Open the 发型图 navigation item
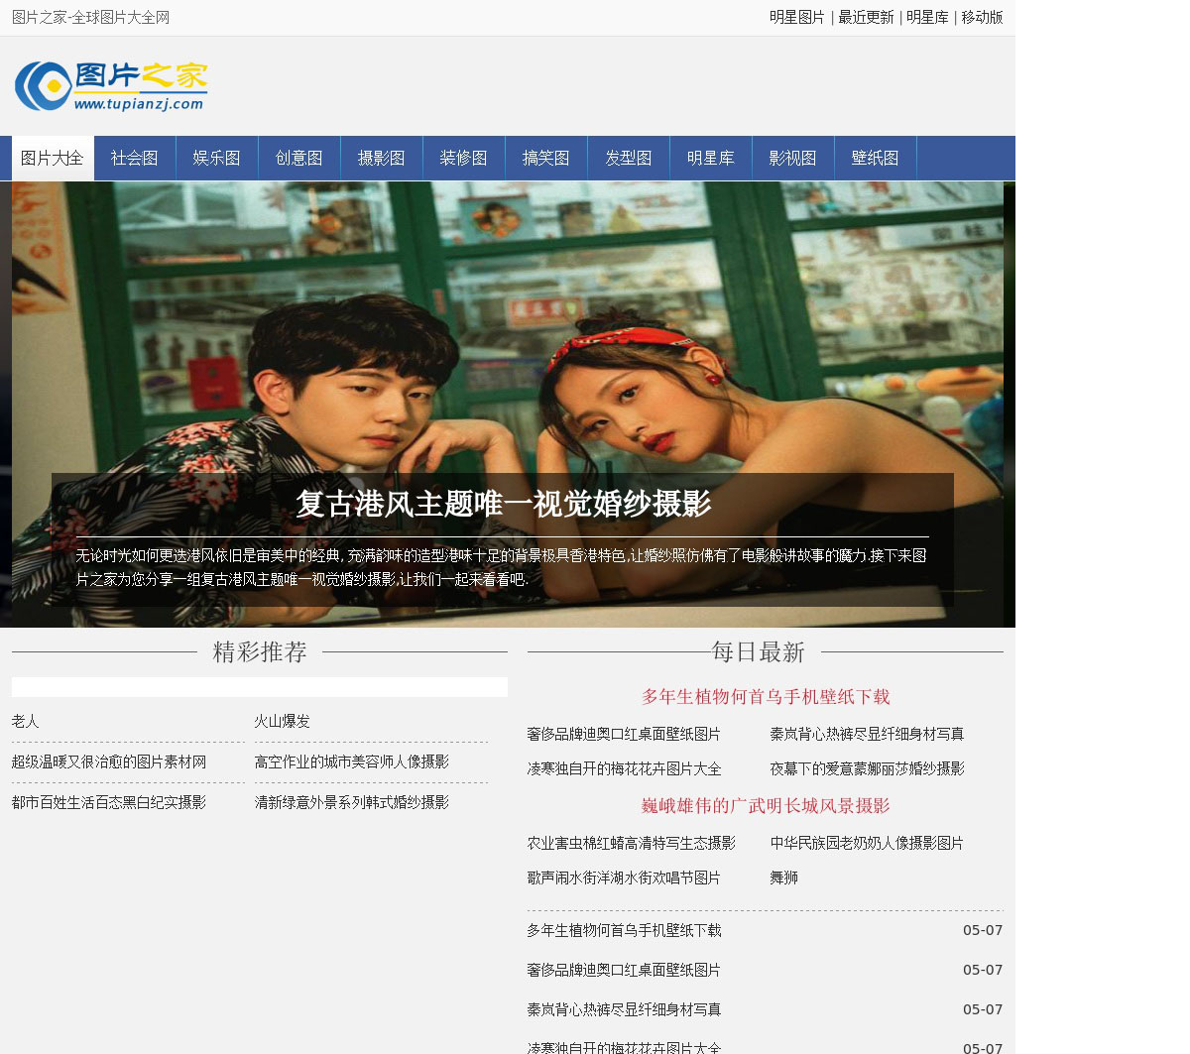The image size is (1190, 1054). [629, 159]
